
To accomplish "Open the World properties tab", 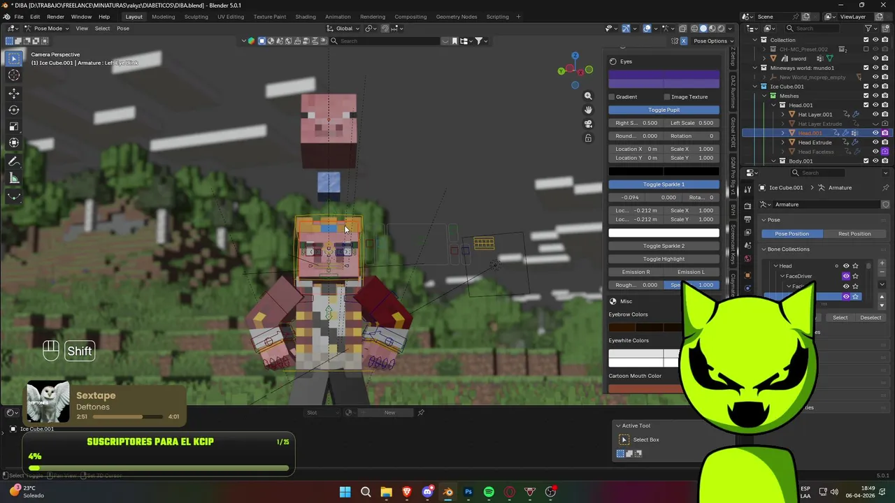I will pyautogui.click(x=747, y=258).
